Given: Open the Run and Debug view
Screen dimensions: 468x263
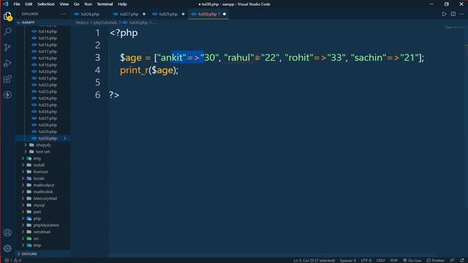Looking at the screenshot, I should click(x=8, y=63).
